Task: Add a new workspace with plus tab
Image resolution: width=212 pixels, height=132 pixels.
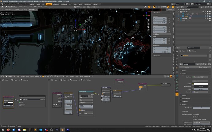Action: point(100,4)
